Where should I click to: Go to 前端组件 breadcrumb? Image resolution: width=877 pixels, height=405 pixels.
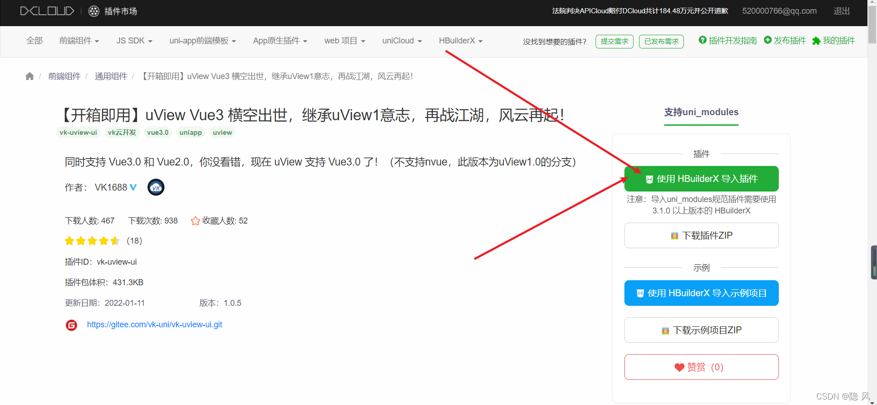click(x=64, y=76)
